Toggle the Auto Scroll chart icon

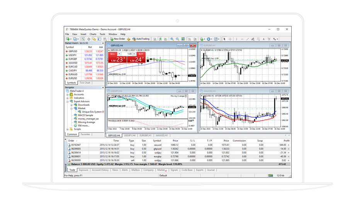click(x=190, y=39)
